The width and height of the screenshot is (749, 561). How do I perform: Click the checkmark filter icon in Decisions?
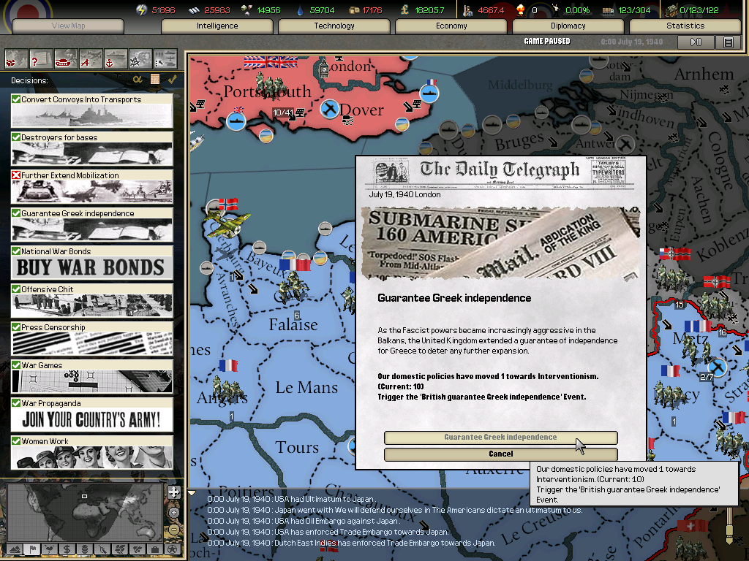172,79
